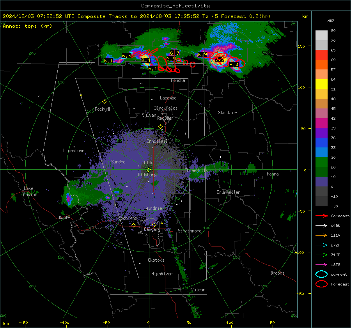Click the Strathmore label
This screenshot has width=351, height=328.
tap(190, 231)
